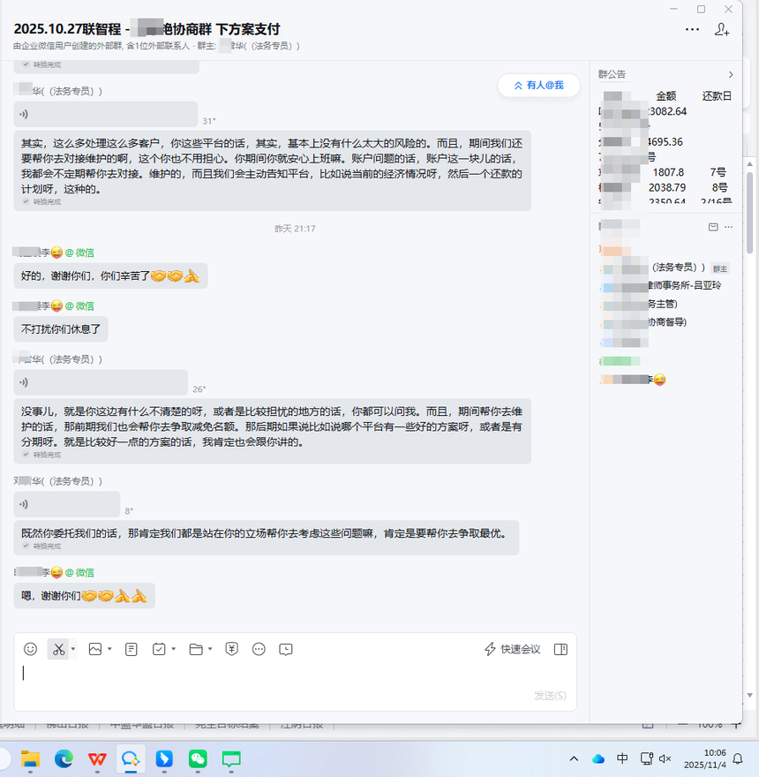759x777 pixels.
Task: Open members panel more options
Action: click(728, 227)
